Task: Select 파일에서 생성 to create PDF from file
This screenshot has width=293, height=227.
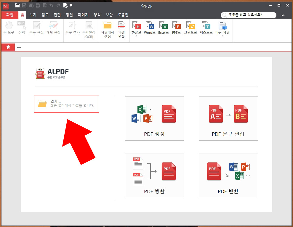Action: point(108,29)
